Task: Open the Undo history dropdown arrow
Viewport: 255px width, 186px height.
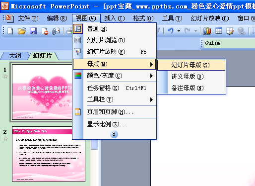Action: [x=179, y=31]
